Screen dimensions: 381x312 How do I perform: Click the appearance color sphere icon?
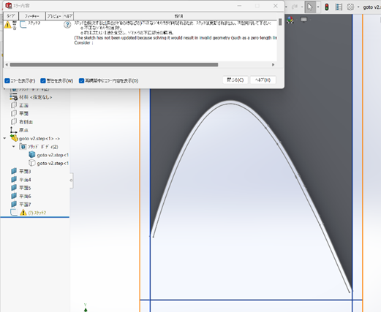(290, 20)
